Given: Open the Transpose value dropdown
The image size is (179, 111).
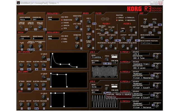Looking at the screenshot, I should coord(25,39).
